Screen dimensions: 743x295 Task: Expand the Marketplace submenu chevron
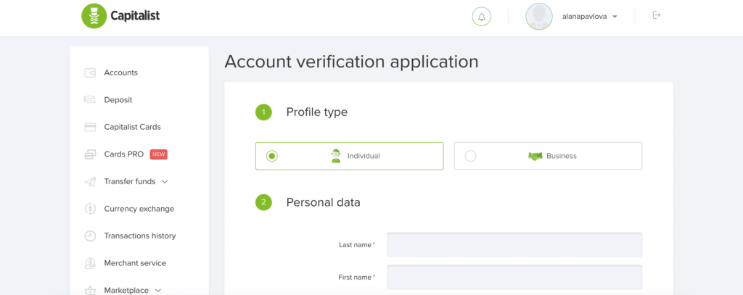158,290
